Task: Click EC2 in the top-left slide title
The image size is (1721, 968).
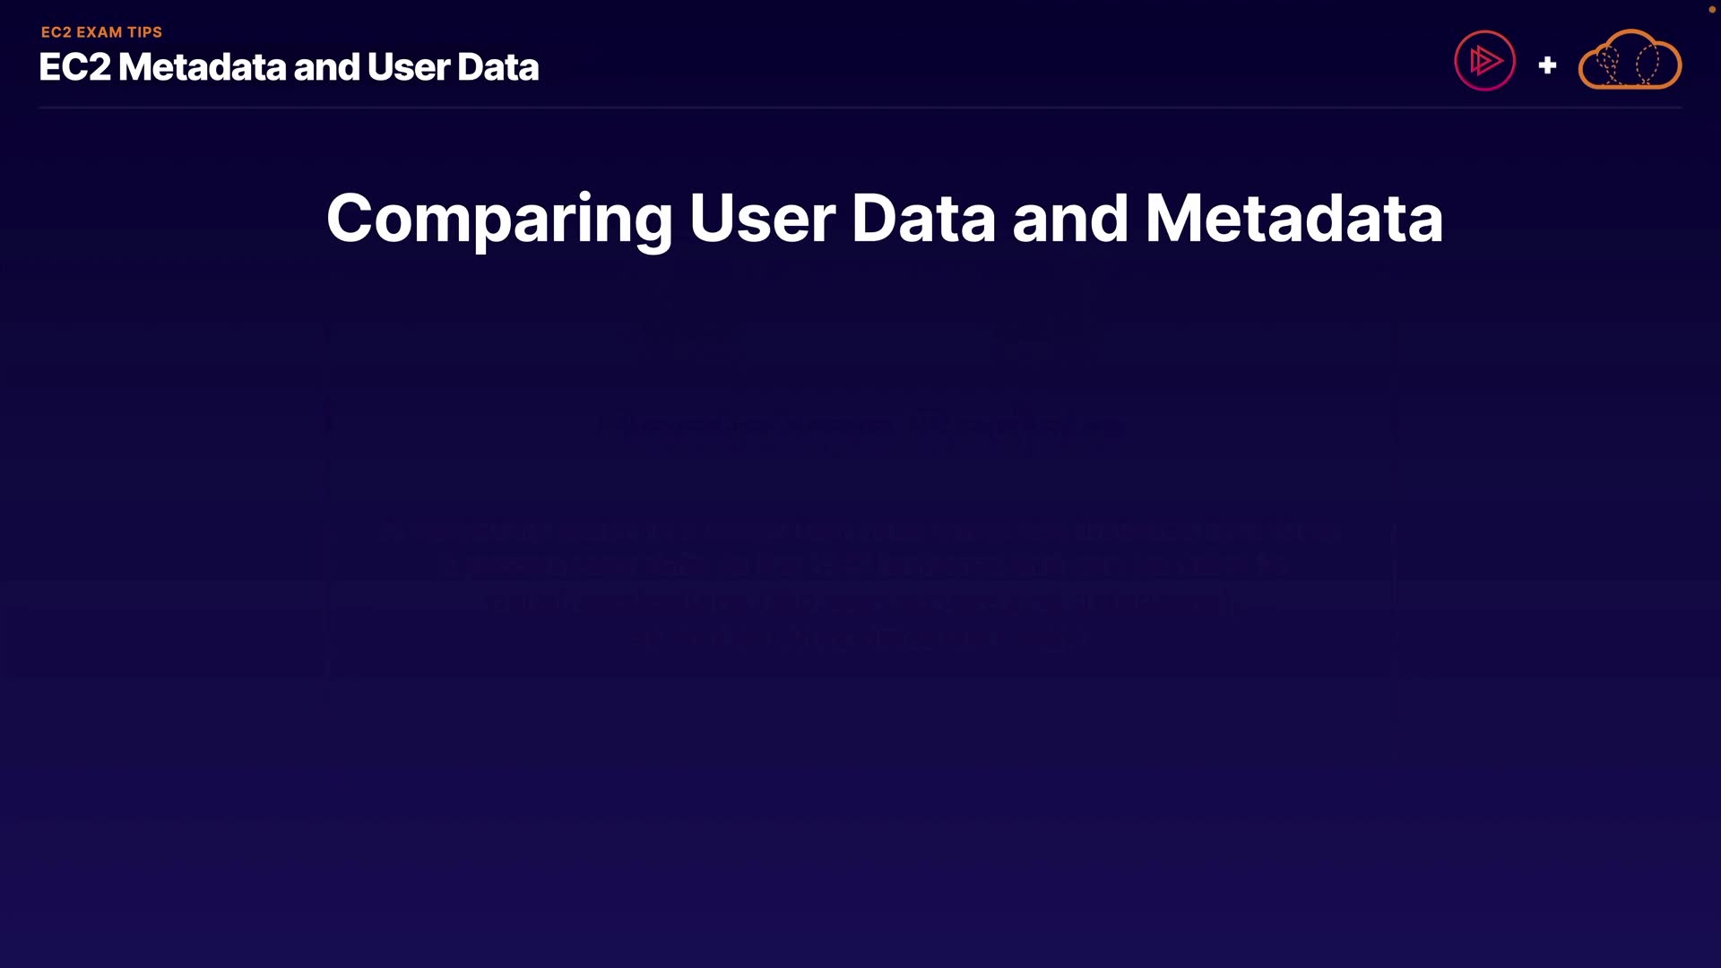Action: (74, 67)
